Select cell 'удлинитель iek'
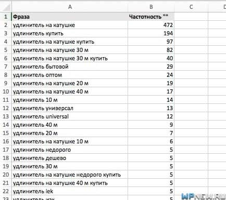 coord(70,191)
